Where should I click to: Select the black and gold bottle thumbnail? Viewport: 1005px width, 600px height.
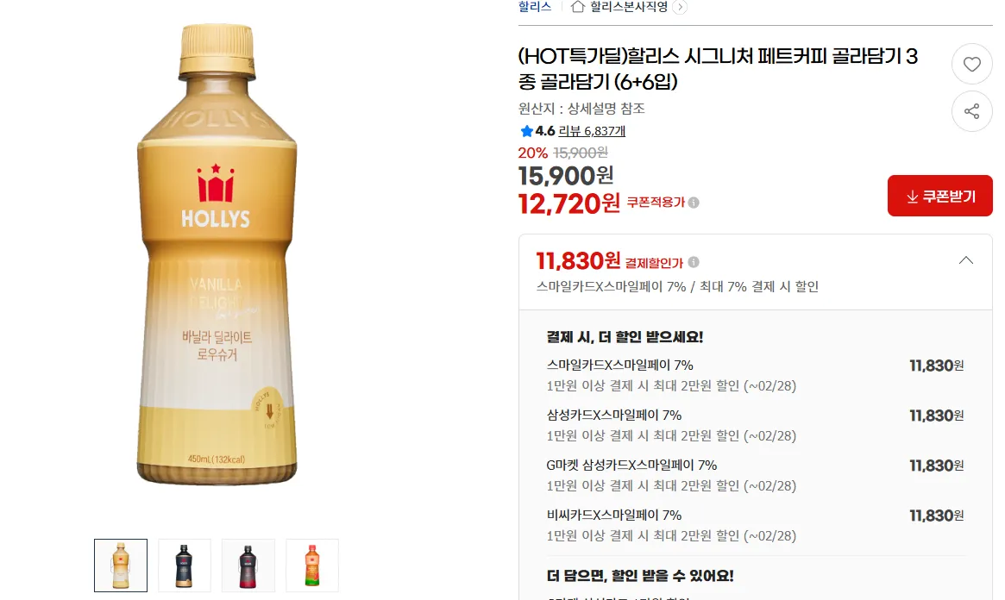pos(185,566)
